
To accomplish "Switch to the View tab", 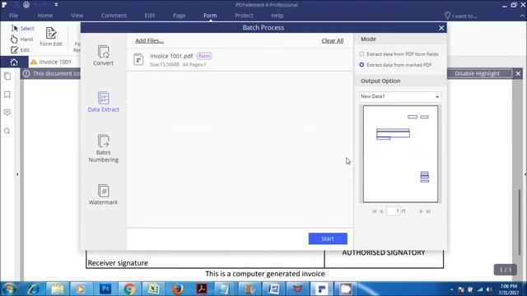I will 77,16.
